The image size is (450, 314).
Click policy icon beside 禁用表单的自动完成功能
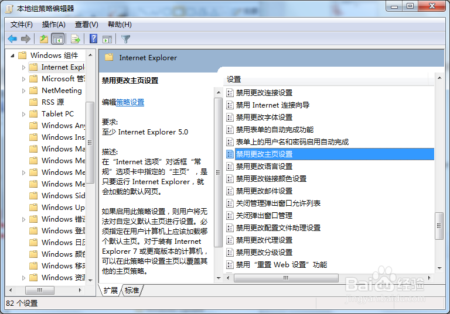click(230, 130)
